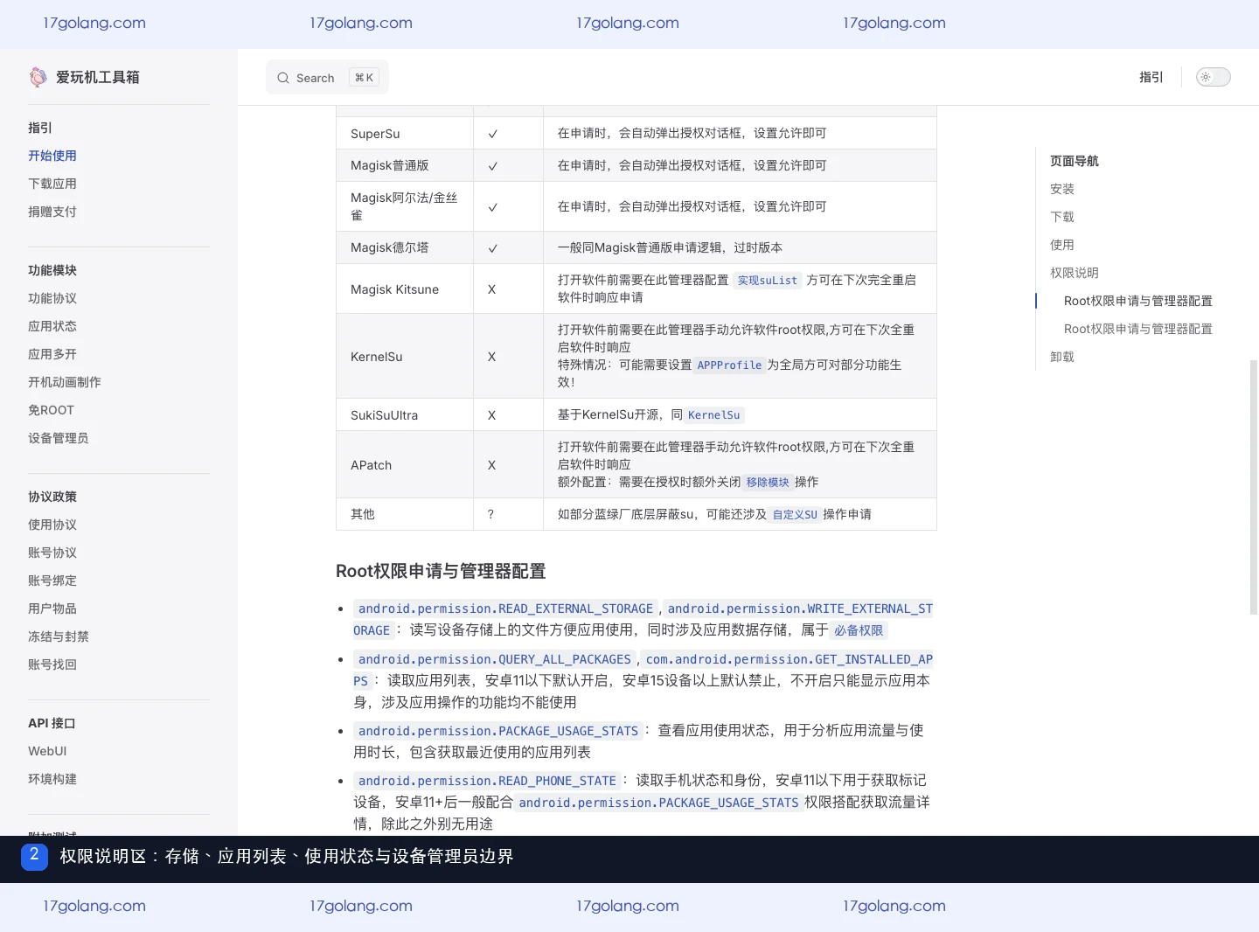Open 环境构建 sidebar page
Viewport: 1259px width, 932px height.
(x=52, y=779)
